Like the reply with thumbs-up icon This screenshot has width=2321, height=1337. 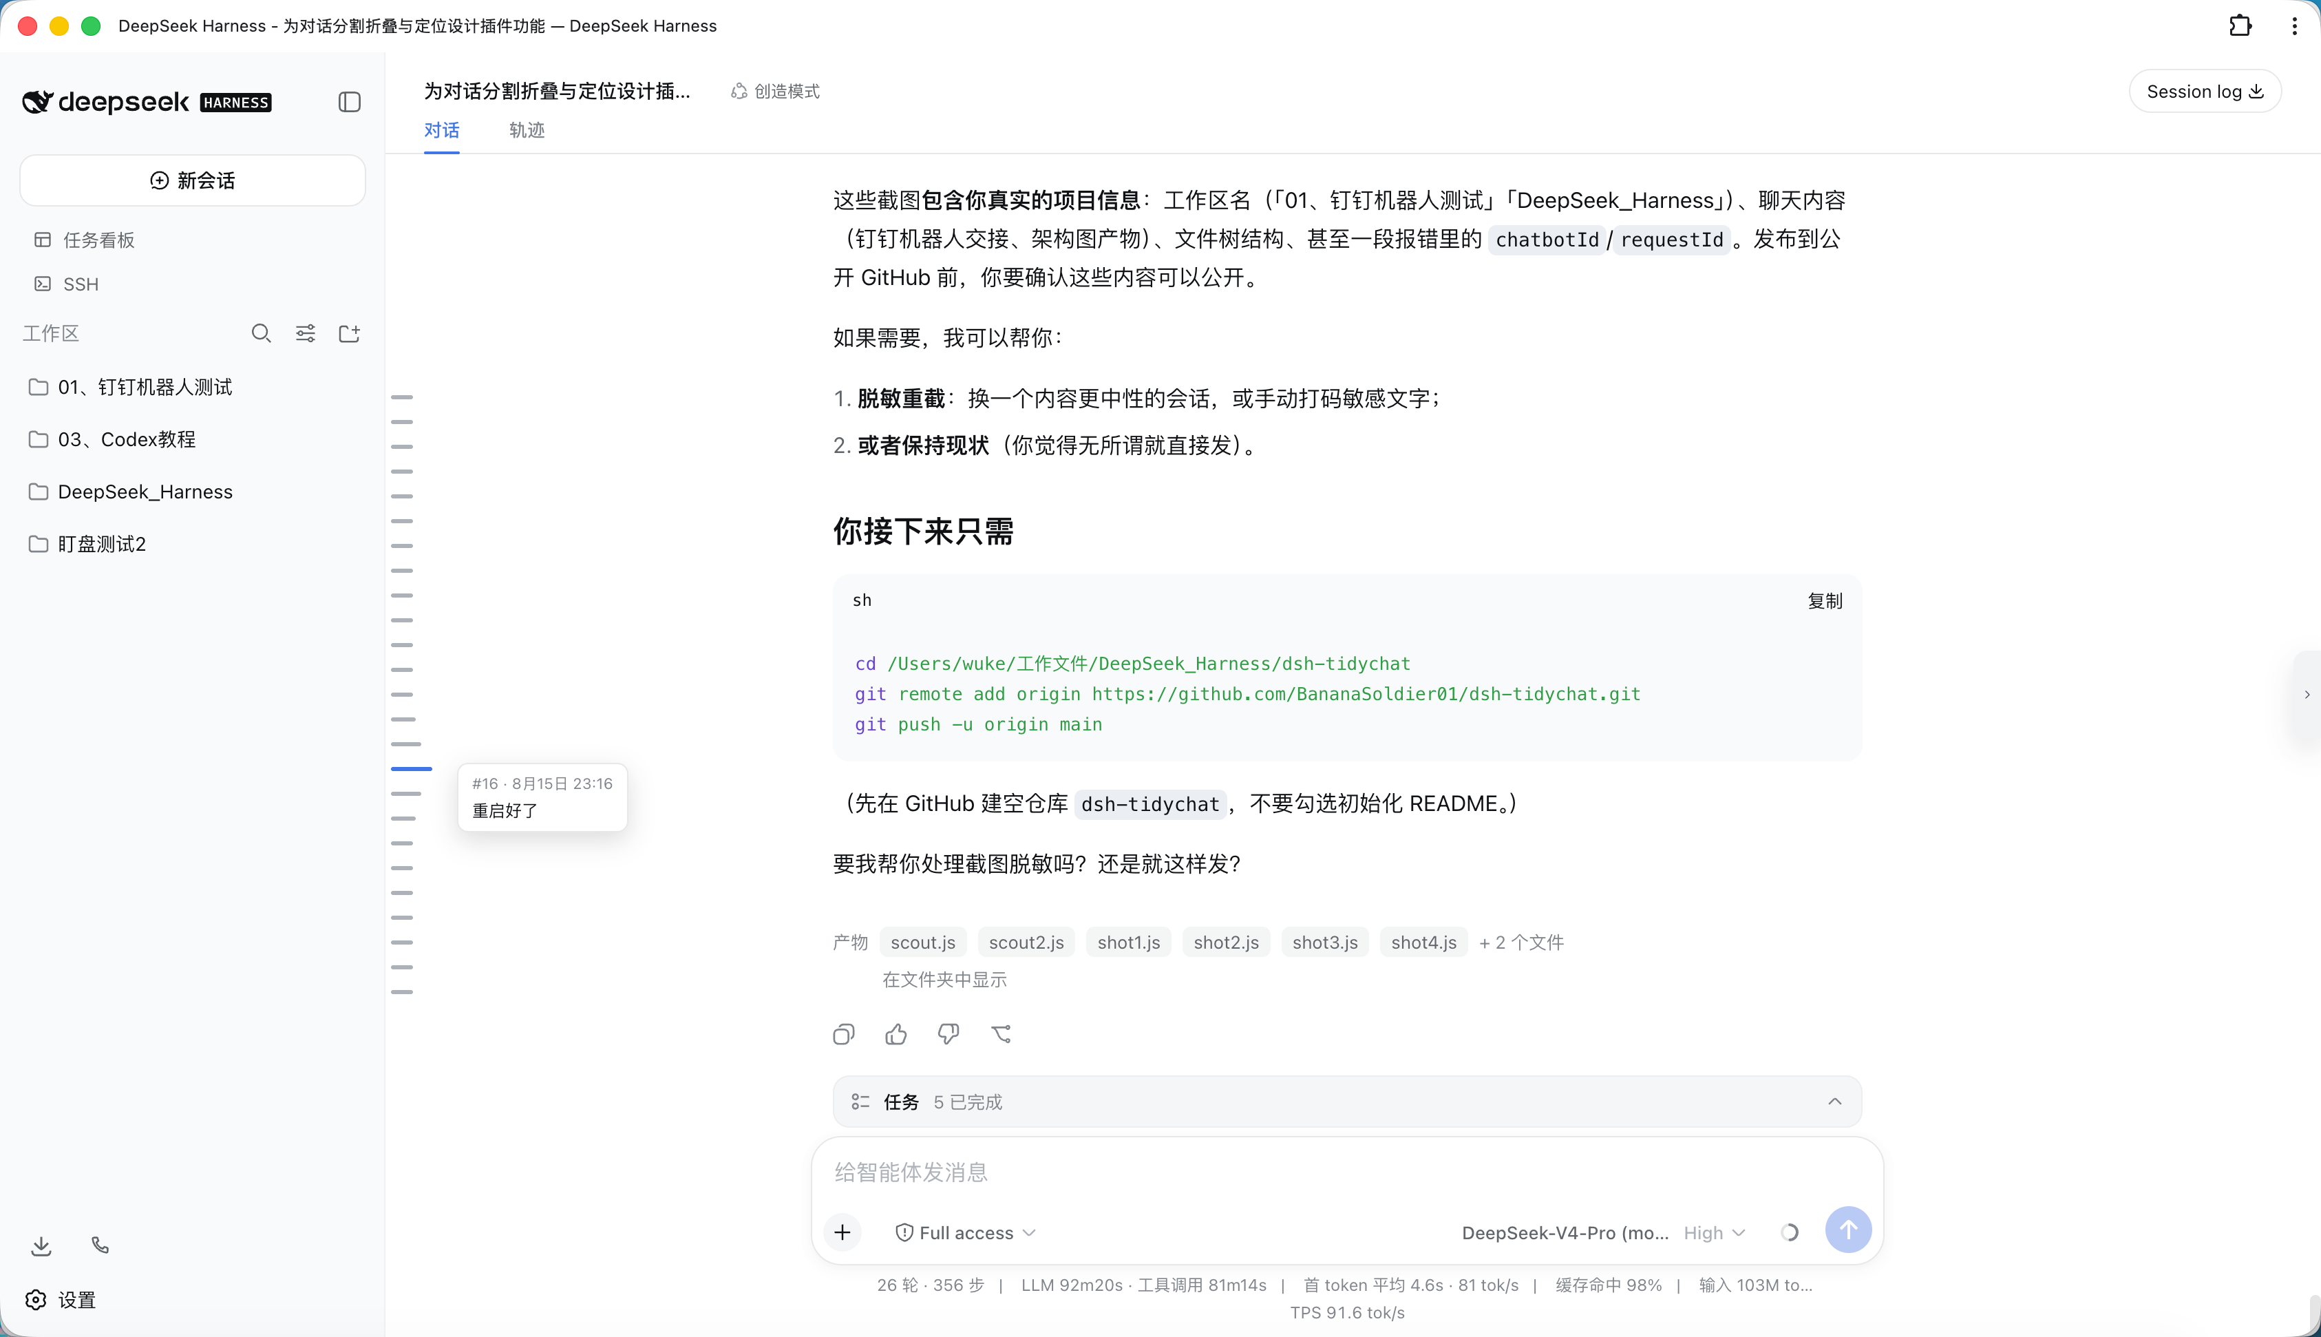coord(895,1035)
